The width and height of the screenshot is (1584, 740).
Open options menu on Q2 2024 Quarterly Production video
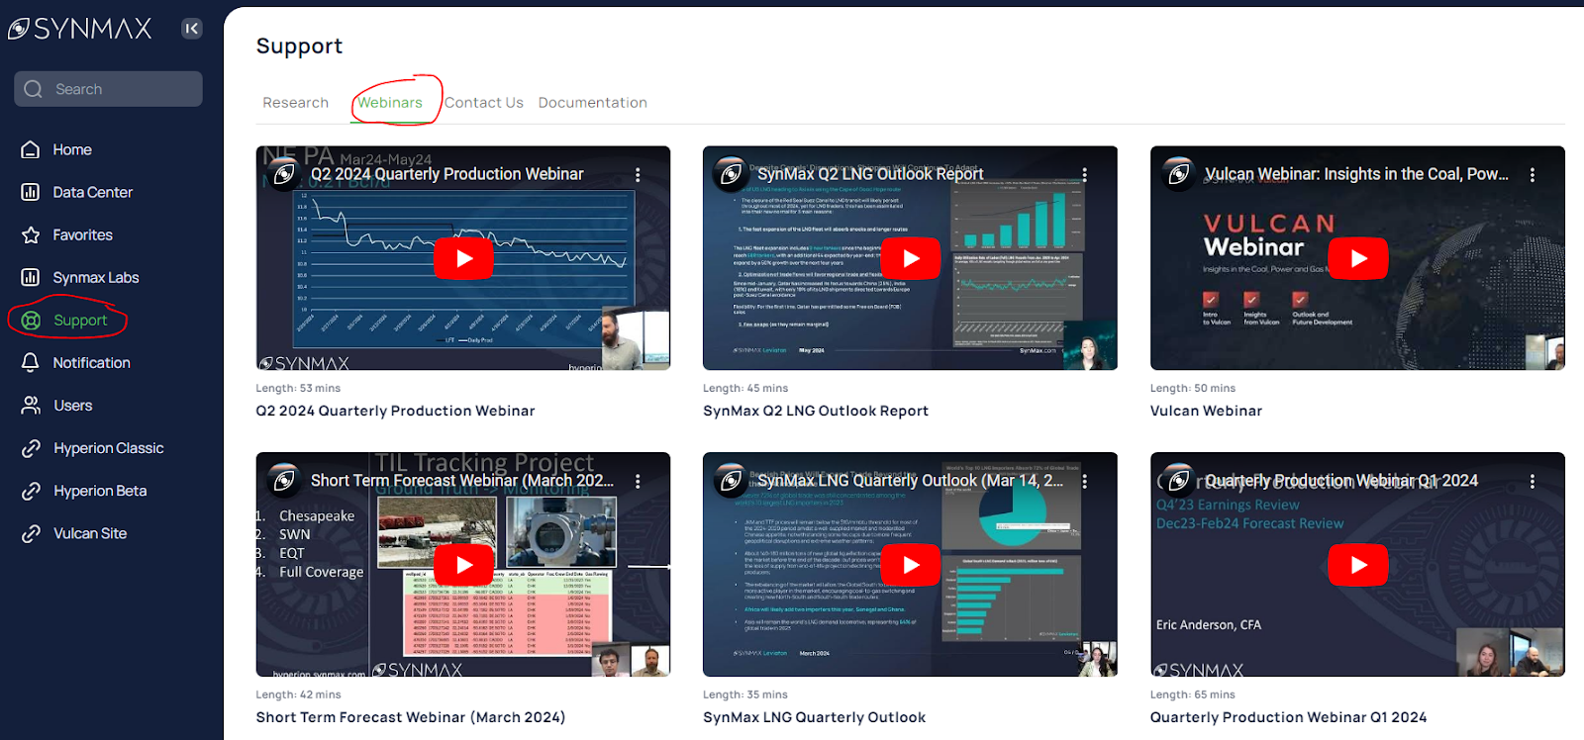pos(638,174)
